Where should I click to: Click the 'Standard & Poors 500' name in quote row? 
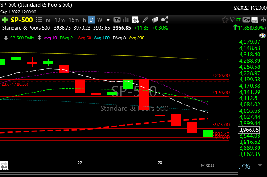click(26, 28)
